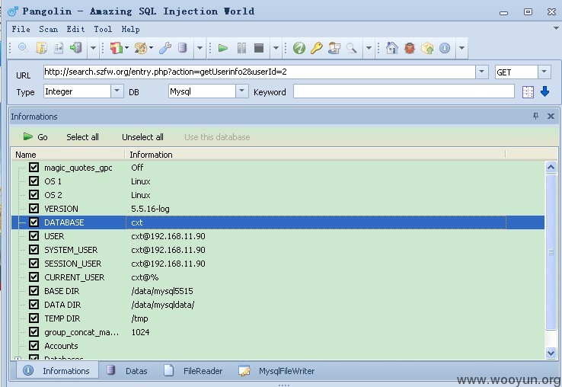Image resolution: width=562 pixels, height=387 pixels.
Task: Pin the Informations panel
Action: tap(535, 116)
